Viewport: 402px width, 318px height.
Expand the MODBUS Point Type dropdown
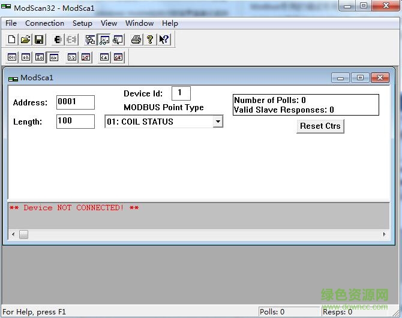[218, 122]
